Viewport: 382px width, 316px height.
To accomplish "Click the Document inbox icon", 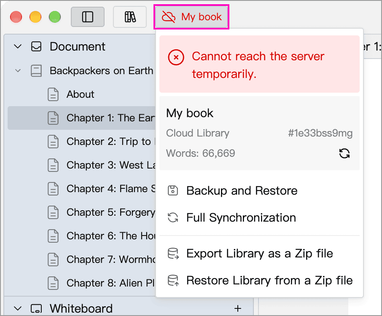I will 36,46.
